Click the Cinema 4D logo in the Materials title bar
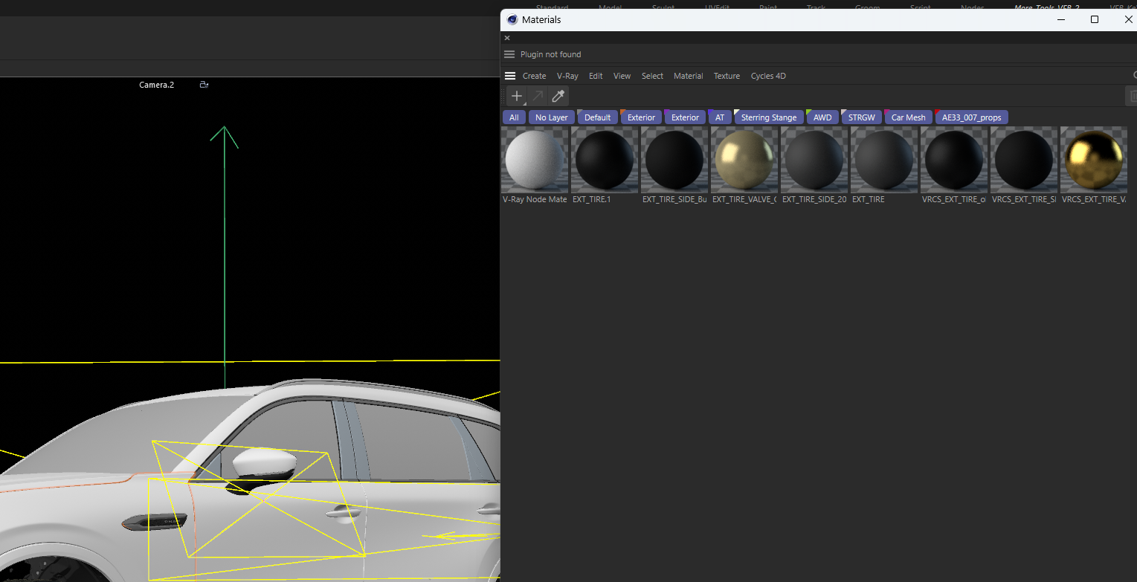 [512, 19]
